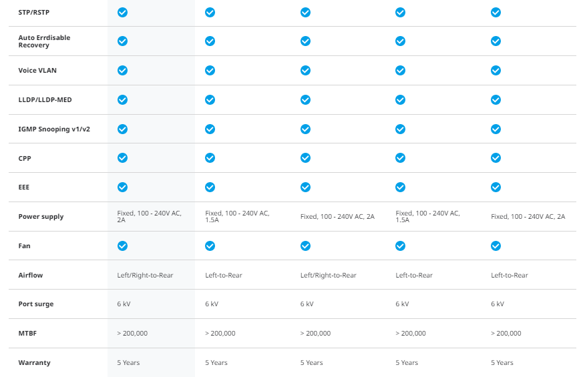Image resolution: width=581 pixels, height=377 pixels.
Task: Click EEE checkmark in the fourth column
Action: click(400, 187)
